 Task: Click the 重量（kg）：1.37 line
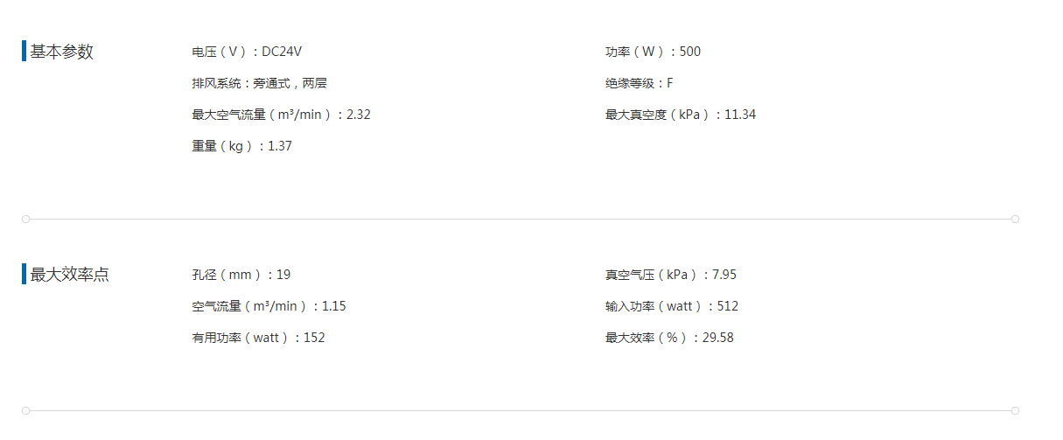(x=241, y=146)
